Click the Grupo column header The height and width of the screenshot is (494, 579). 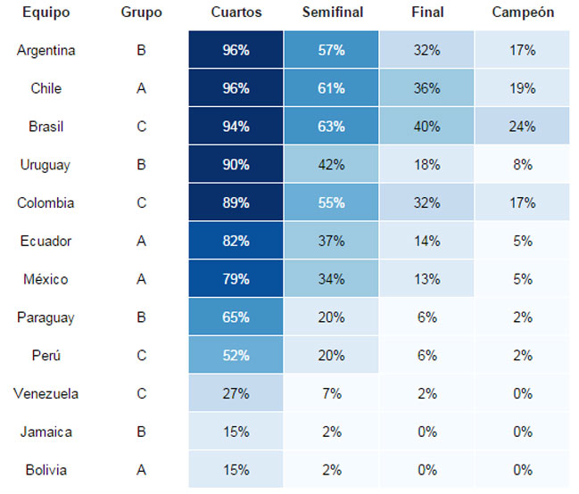tap(142, 12)
